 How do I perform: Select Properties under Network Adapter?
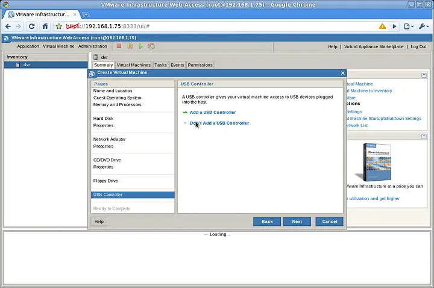pyautogui.click(x=103, y=146)
